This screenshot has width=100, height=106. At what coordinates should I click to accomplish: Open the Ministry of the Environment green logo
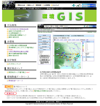[x=73, y=6]
